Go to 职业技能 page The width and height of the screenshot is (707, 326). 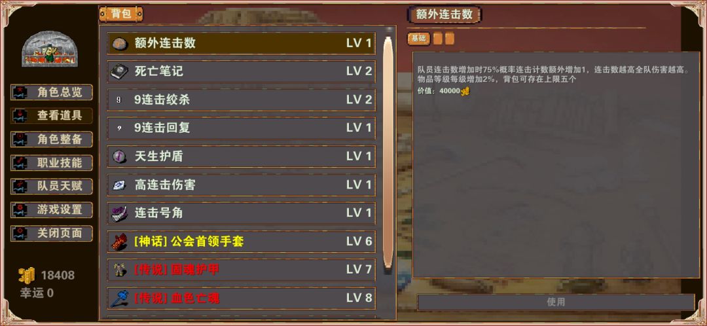52,163
